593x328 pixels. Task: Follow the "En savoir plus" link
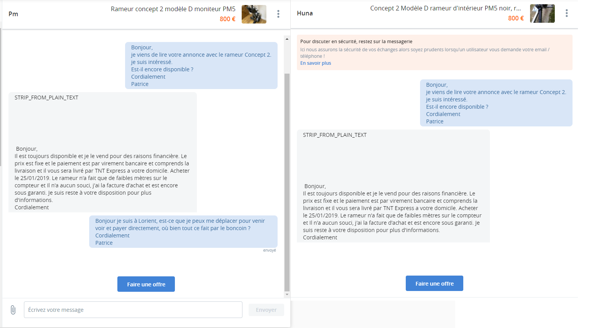315,63
